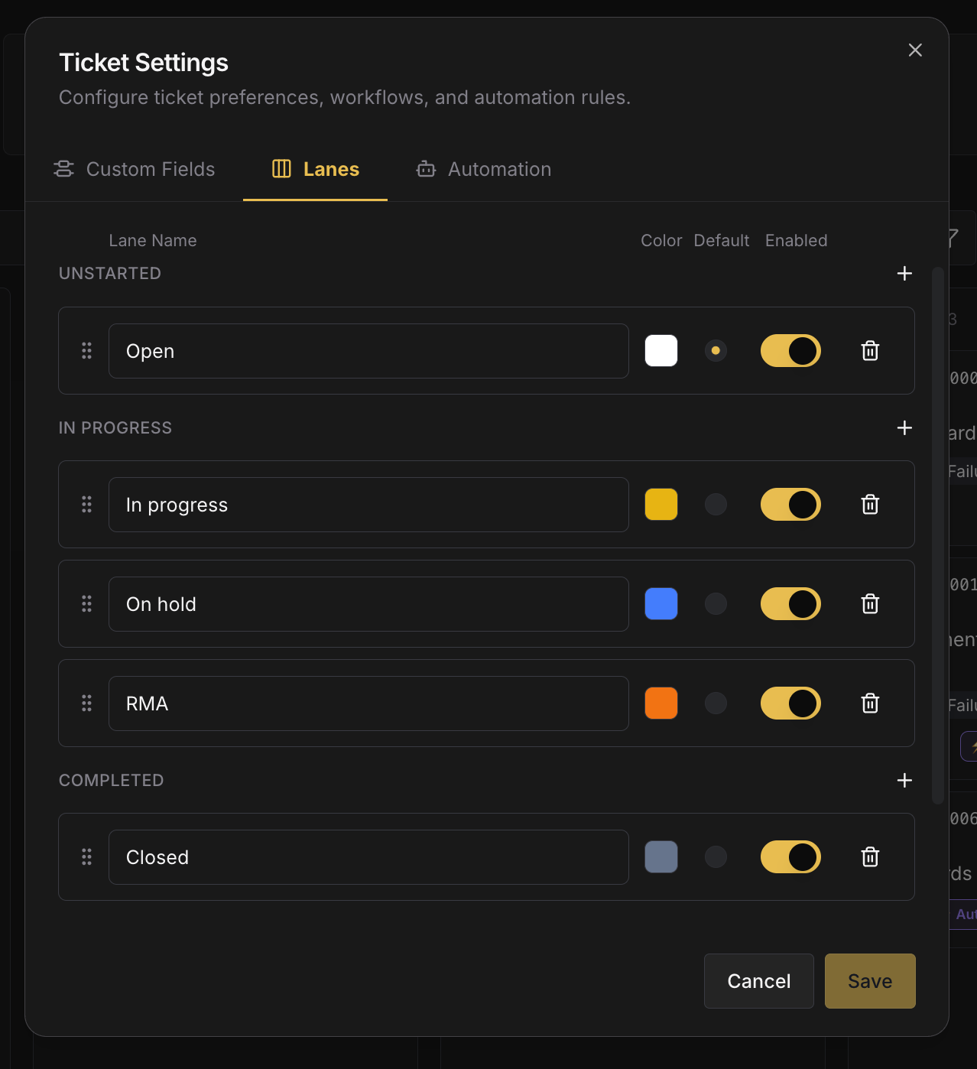
Task: Click the drag handle beside In progress
Action: 86,505
